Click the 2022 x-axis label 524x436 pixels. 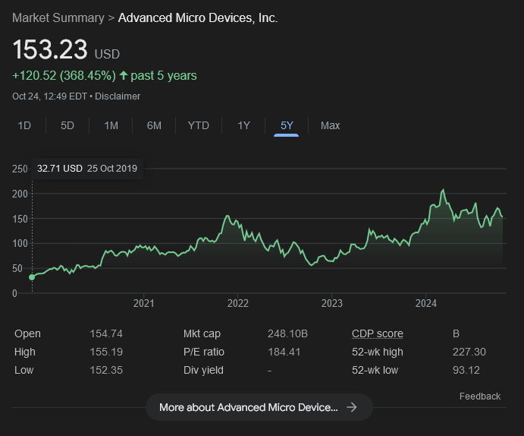pyautogui.click(x=237, y=303)
